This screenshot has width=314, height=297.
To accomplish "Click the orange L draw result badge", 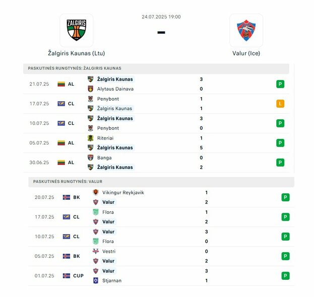I will click(x=280, y=104).
